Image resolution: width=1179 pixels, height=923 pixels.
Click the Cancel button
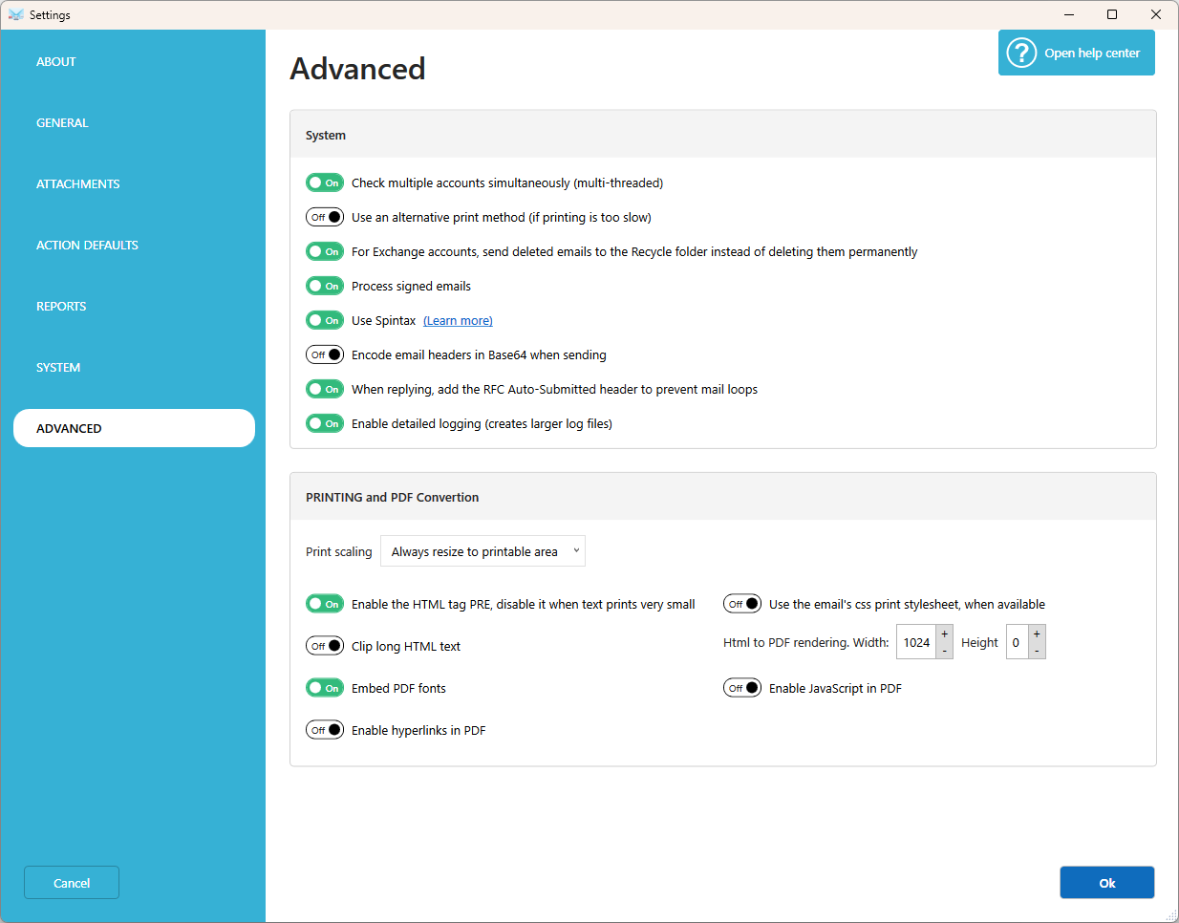[72, 883]
